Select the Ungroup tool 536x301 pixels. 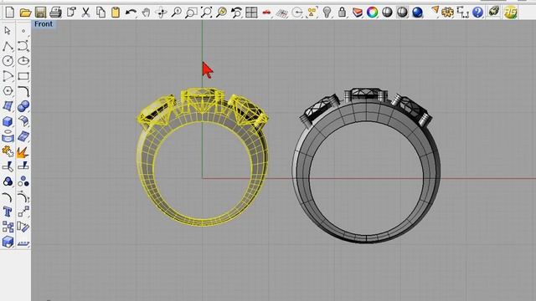pos(23,181)
